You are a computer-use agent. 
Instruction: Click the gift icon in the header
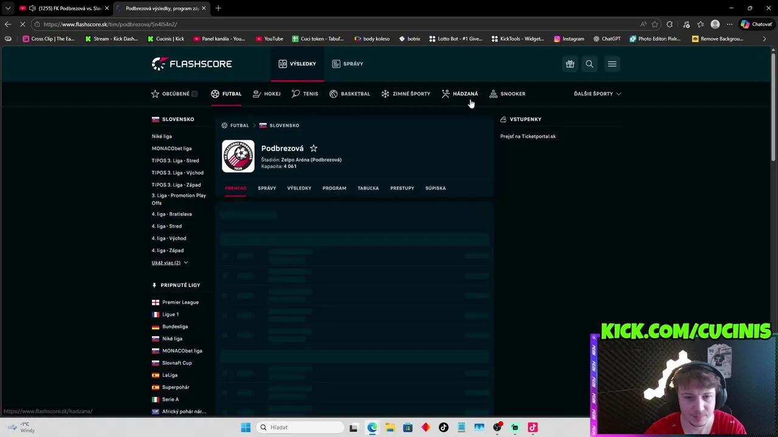point(570,64)
